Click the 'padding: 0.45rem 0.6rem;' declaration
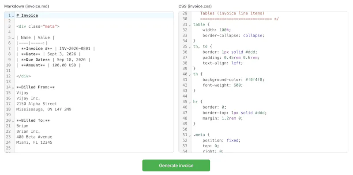Screen dimensions: 353x175 231,58
